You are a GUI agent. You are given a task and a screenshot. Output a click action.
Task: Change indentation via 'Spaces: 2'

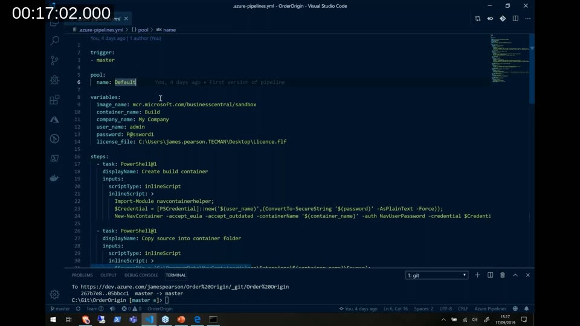point(424,308)
